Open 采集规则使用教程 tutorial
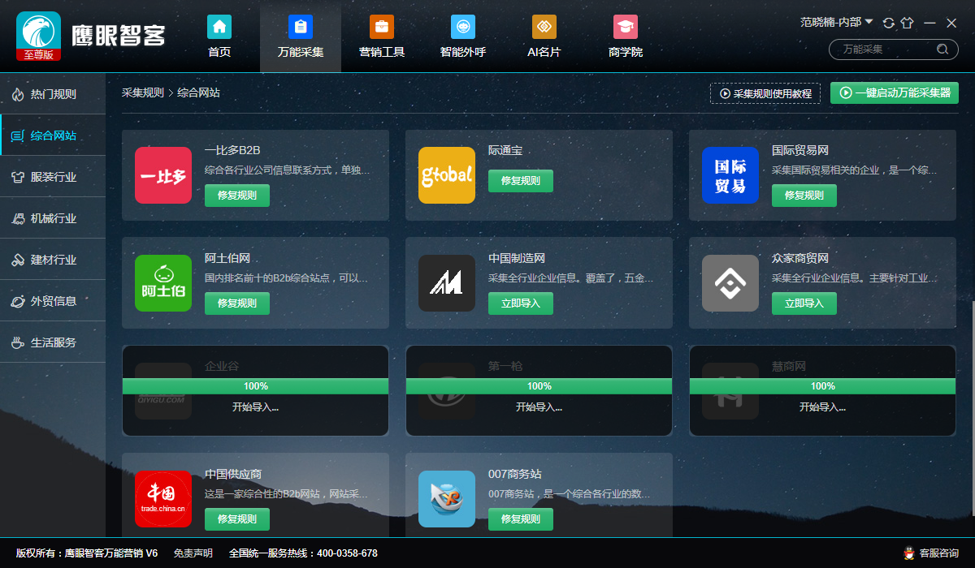Screen dimensions: 975x568 point(765,93)
